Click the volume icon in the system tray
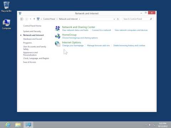Image resolution: width=171 pixels, height=128 pixels. (x=150, y=125)
